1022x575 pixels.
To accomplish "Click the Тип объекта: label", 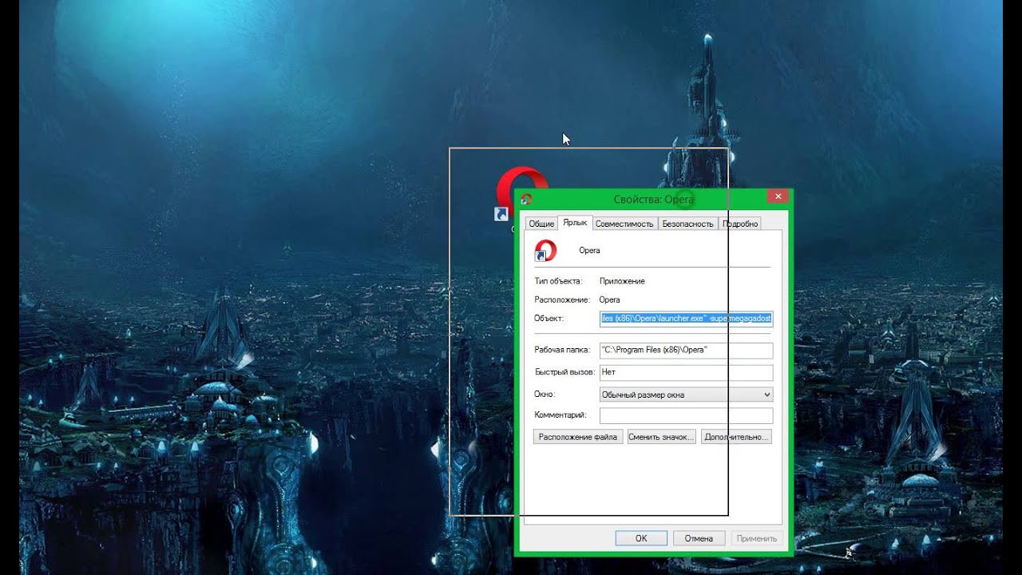I will (x=559, y=281).
